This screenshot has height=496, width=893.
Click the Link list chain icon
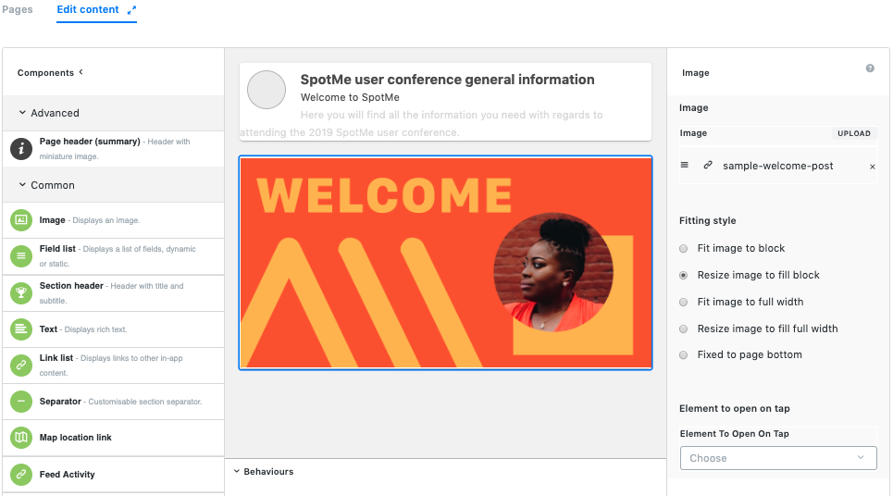point(21,365)
